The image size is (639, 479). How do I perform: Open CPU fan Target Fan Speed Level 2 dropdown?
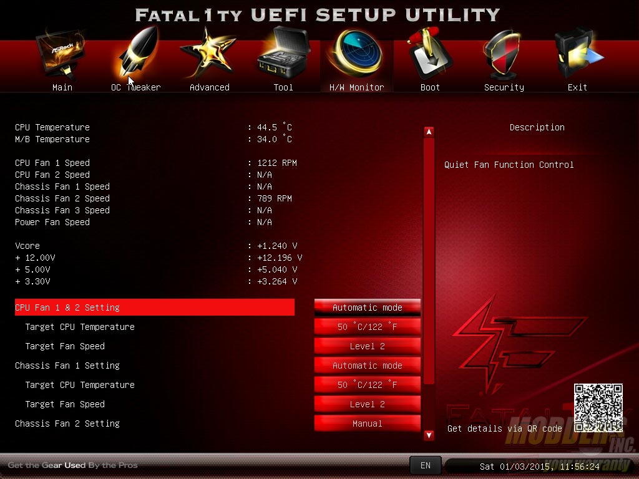(367, 346)
